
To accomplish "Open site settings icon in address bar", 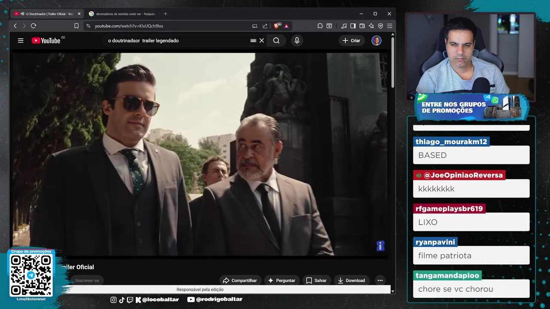I will (88, 26).
